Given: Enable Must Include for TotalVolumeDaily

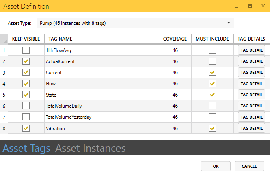Looking at the screenshot, I should [212, 106].
